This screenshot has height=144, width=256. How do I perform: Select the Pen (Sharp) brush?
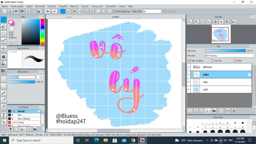pyautogui.click(x=24, y=119)
